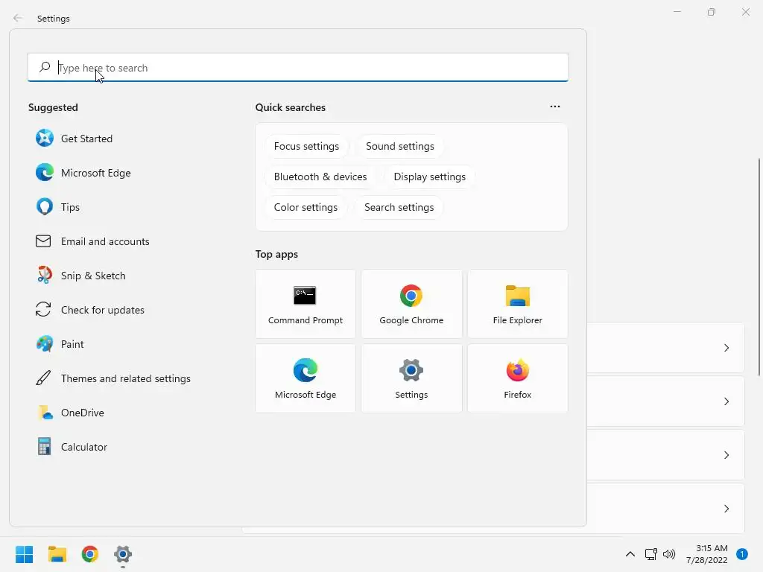Open the volume speaker icon in tray

click(669, 554)
